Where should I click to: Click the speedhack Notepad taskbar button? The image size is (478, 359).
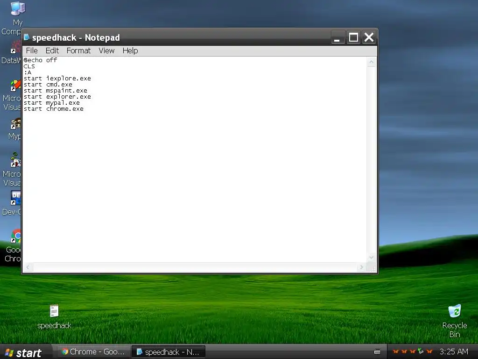pos(168,352)
